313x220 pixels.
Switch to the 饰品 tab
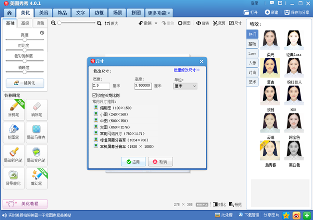[62, 13]
